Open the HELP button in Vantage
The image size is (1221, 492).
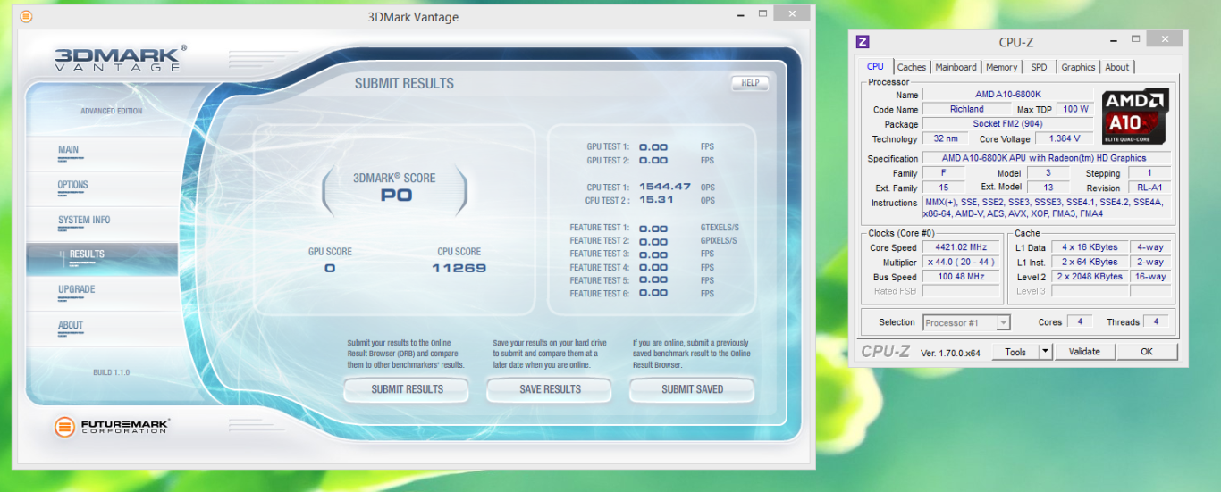[x=750, y=83]
